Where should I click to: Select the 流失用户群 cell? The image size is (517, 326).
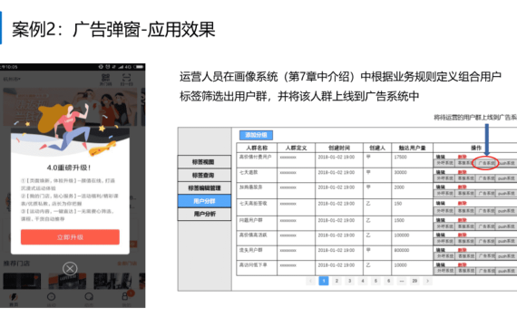coord(257,254)
